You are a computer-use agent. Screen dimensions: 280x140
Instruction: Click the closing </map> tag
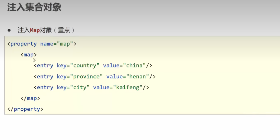pos(30,98)
